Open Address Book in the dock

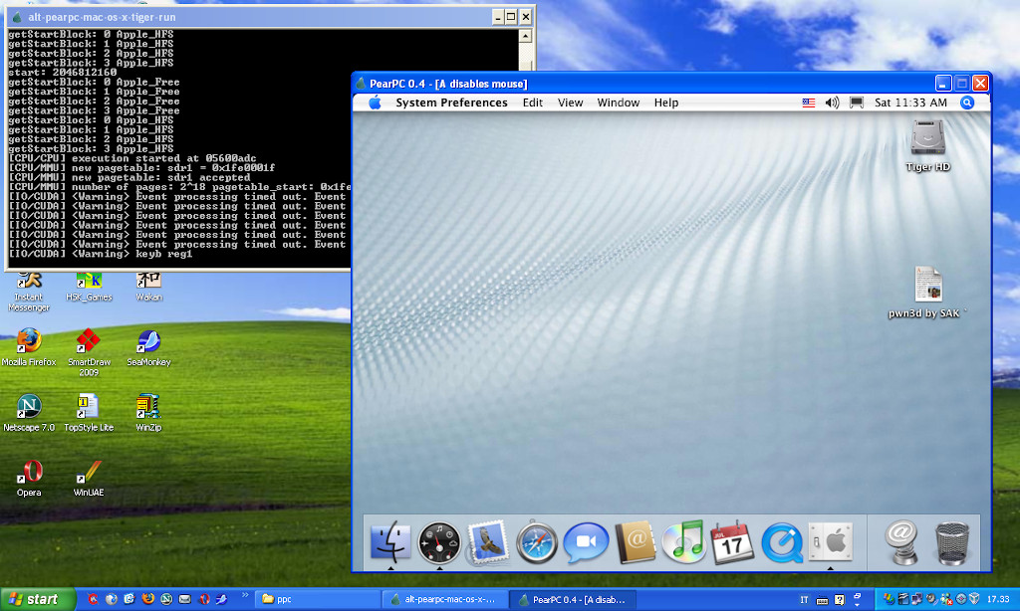tap(635, 542)
